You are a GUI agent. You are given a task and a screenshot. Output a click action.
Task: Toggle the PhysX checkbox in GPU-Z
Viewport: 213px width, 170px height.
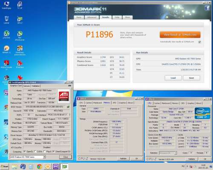44,151
